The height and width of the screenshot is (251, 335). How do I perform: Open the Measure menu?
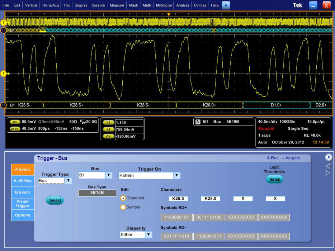click(x=117, y=5)
